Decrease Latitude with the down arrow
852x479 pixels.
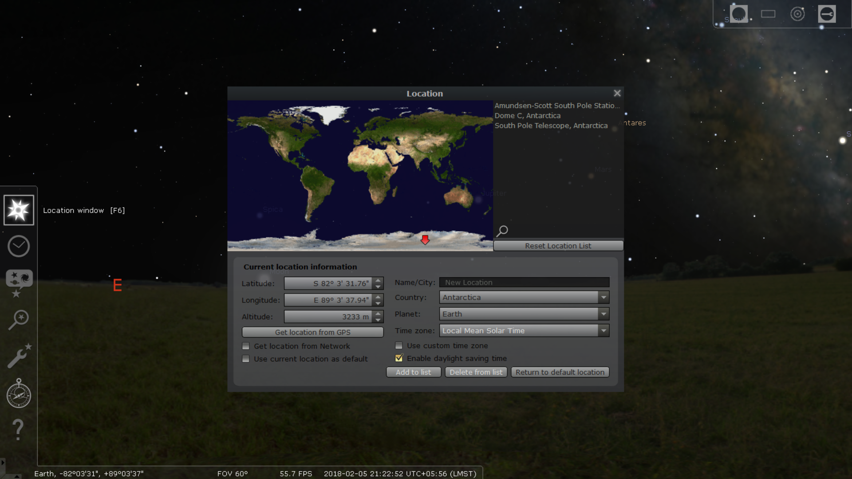(x=378, y=287)
